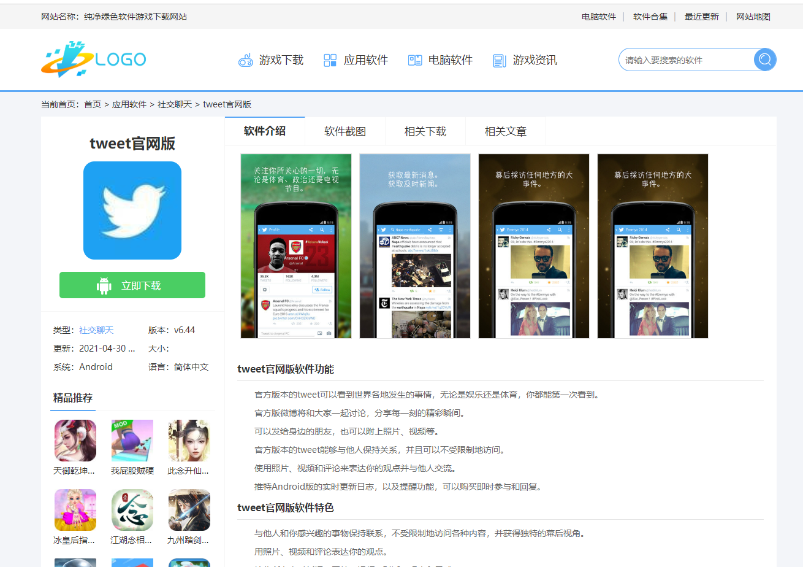This screenshot has height=567, width=803.
Task: Open the 冰皇后指 game icon
Action: coord(75,510)
